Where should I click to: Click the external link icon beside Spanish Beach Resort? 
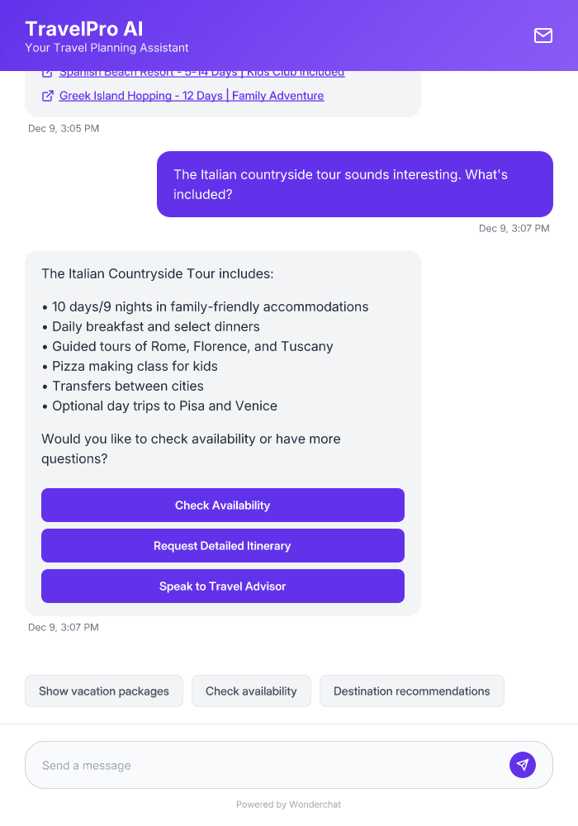48,72
